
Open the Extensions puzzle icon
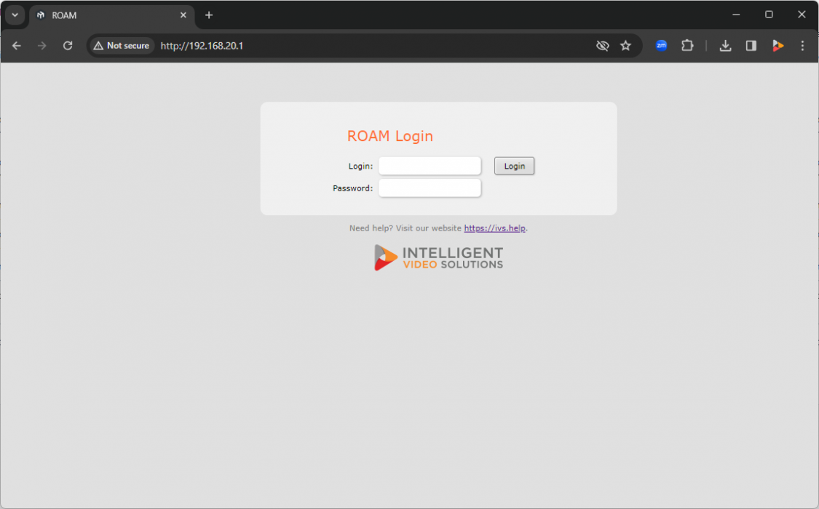click(x=687, y=46)
